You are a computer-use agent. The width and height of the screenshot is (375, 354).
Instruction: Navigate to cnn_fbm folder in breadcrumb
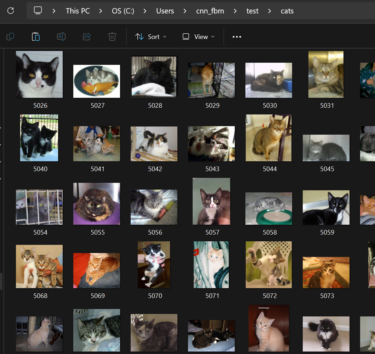tap(210, 11)
